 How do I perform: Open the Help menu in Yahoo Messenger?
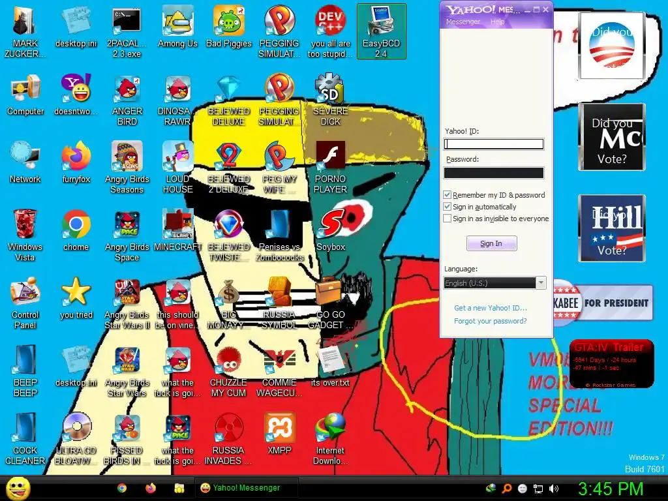point(497,22)
